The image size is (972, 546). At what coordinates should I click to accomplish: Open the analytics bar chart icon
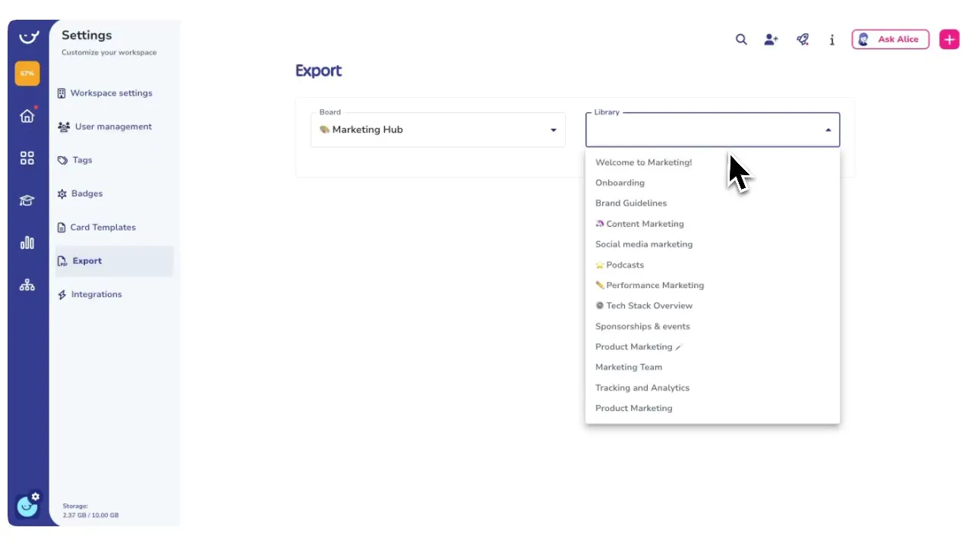27,243
